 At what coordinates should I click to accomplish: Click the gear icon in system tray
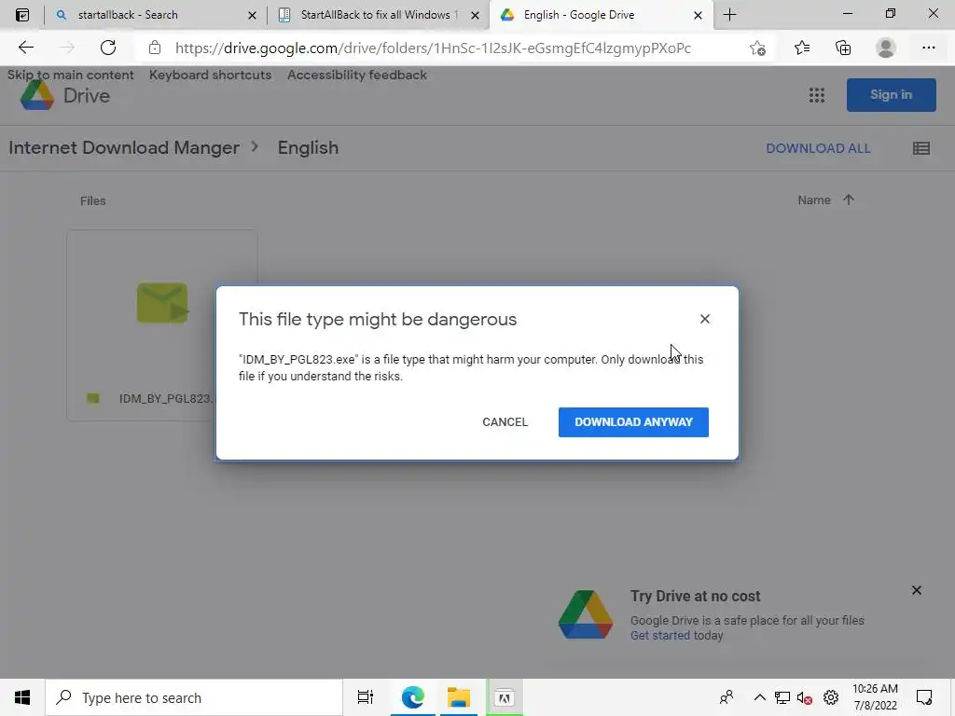click(x=831, y=697)
